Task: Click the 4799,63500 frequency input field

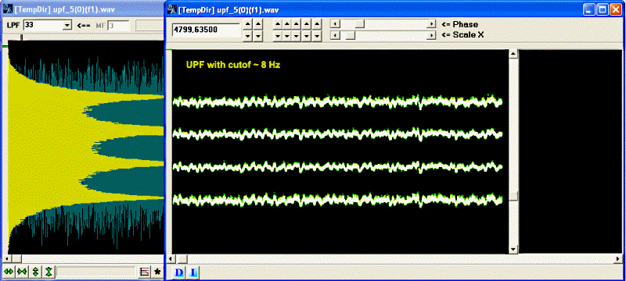Action: coord(207,30)
